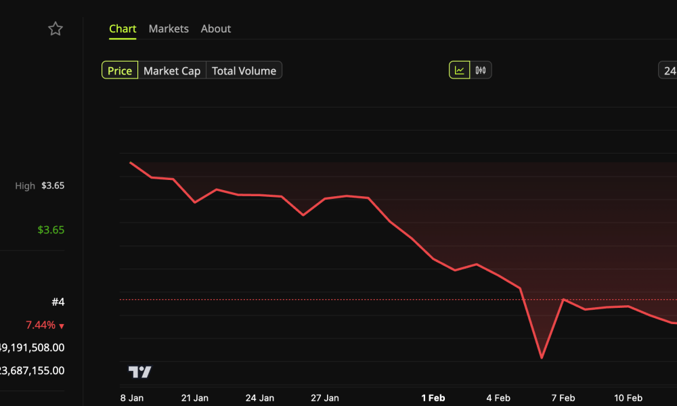The height and width of the screenshot is (406, 677).
Task: Toggle the Total Volume chart view
Action: point(244,70)
